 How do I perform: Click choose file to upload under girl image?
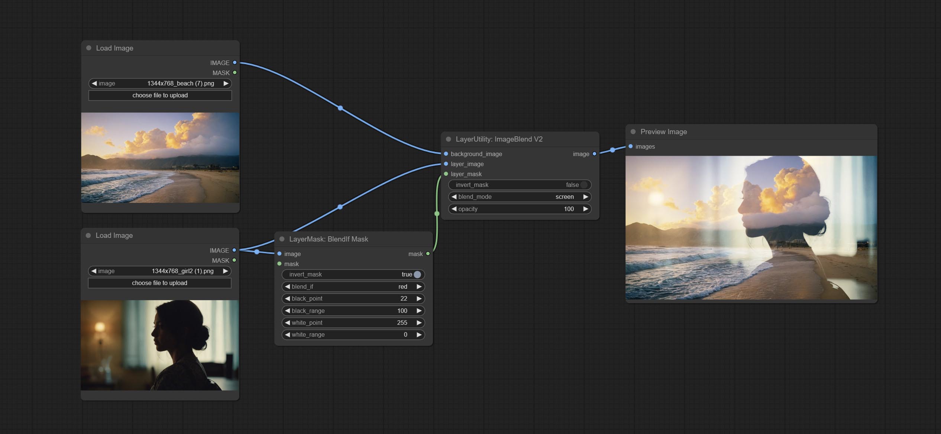pos(159,283)
